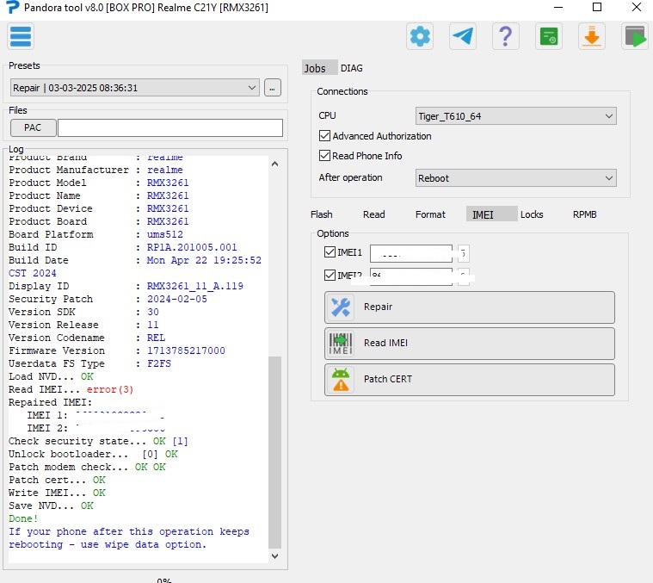
Task: Toggle Advanced Authorization checkbox
Action: pyautogui.click(x=324, y=136)
